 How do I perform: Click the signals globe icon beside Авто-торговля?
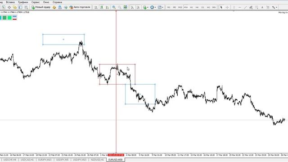tap(66, 7)
